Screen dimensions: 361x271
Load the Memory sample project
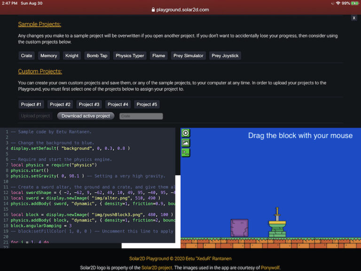click(x=48, y=56)
